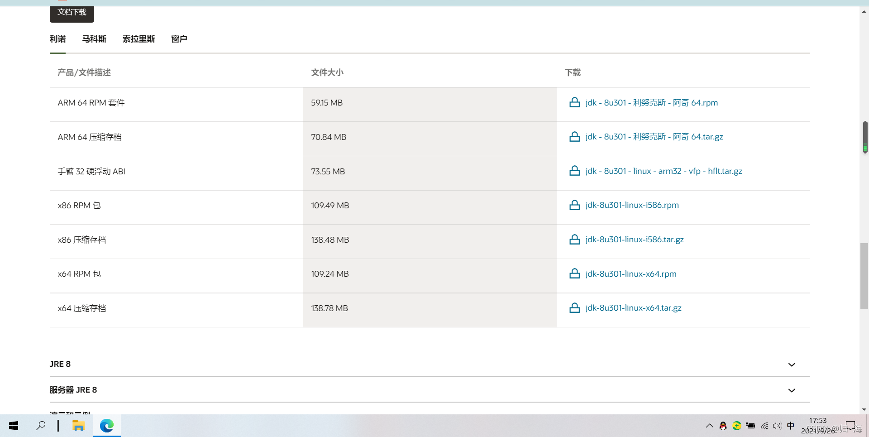Open Wi-Fi network tray icon
This screenshot has width=869, height=437.
764,426
